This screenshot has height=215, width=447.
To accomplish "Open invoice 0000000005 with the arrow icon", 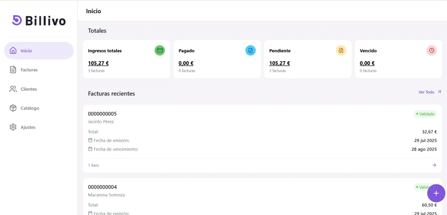I will pyautogui.click(x=434, y=165).
